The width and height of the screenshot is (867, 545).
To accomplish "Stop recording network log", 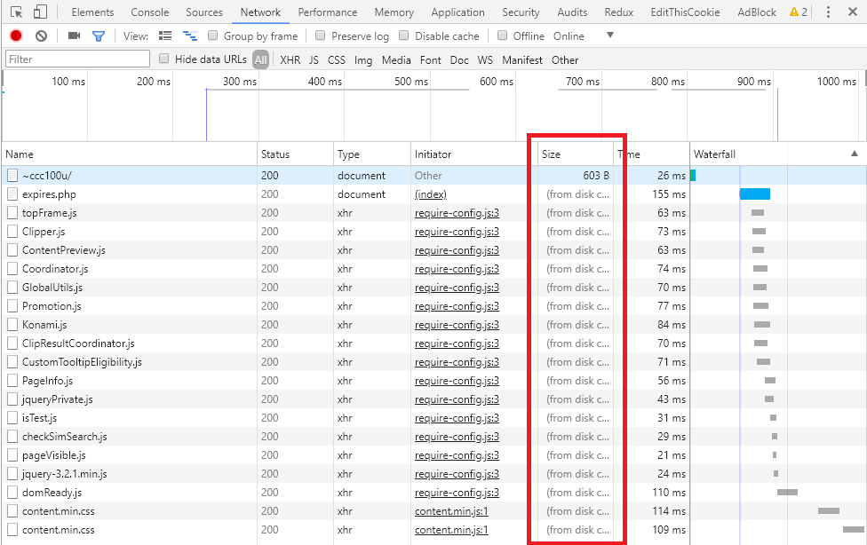I will point(16,36).
